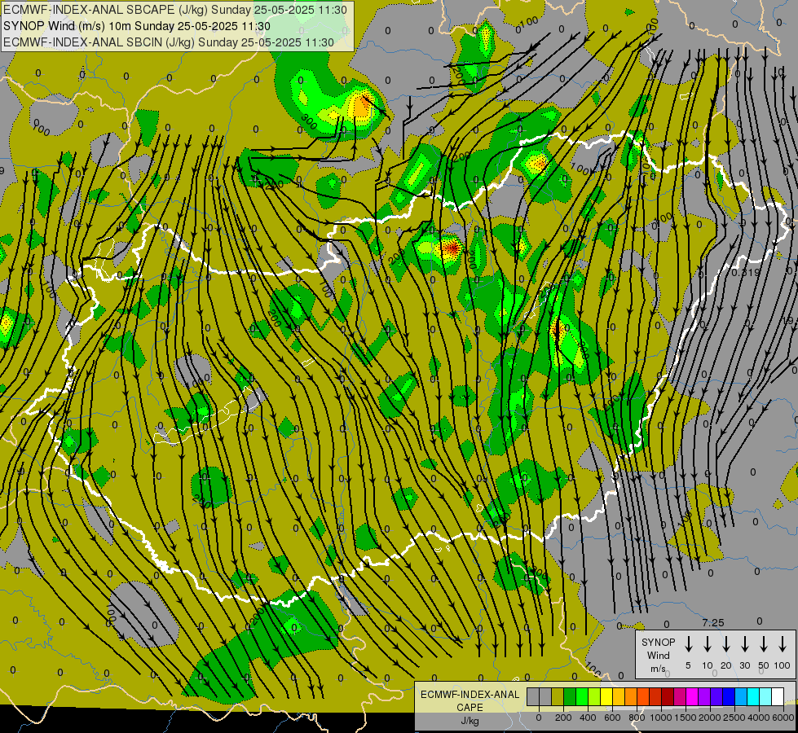Screen dimensions: 798x733
Task: Click '400' tick label on CAPE color scale
Action: click(588, 718)
